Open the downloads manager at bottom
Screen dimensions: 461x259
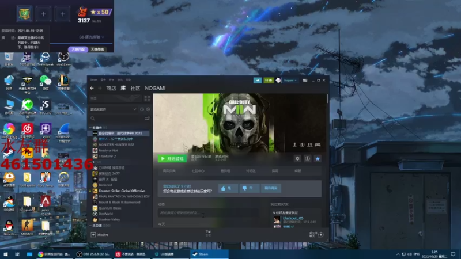tap(208, 233)
